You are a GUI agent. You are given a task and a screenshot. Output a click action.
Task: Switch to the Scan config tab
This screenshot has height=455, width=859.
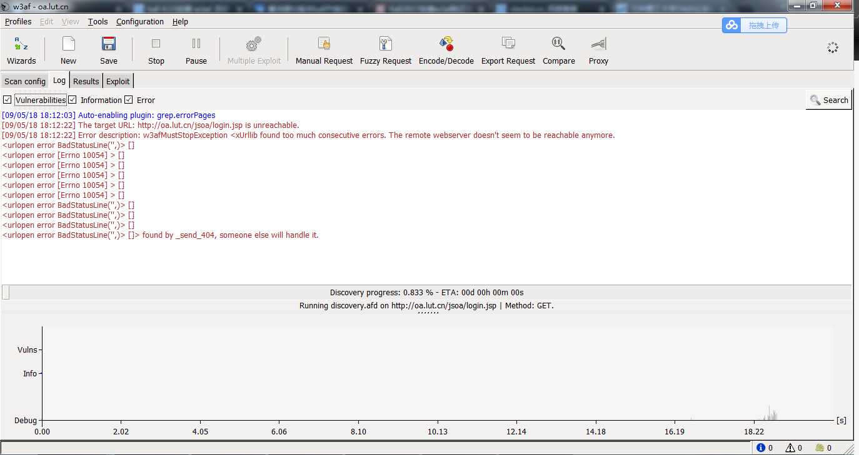tap(25, 81)
